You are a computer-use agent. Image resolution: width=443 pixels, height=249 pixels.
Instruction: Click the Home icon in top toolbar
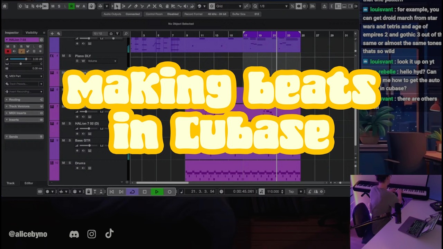pyautogui.click(x=4, y=6)
